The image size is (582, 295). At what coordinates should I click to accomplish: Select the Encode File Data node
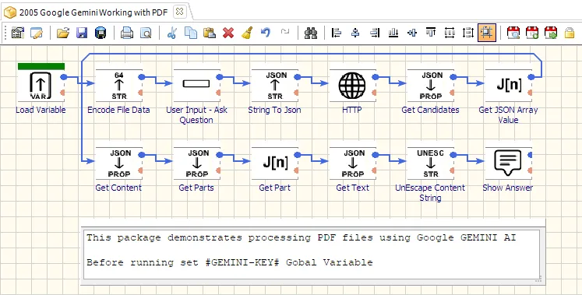(x=118, y=86)
